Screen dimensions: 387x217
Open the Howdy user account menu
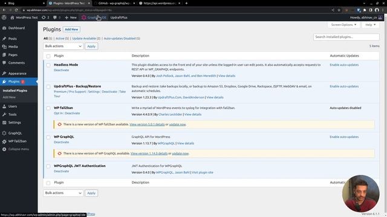click(x=366, y=17)
